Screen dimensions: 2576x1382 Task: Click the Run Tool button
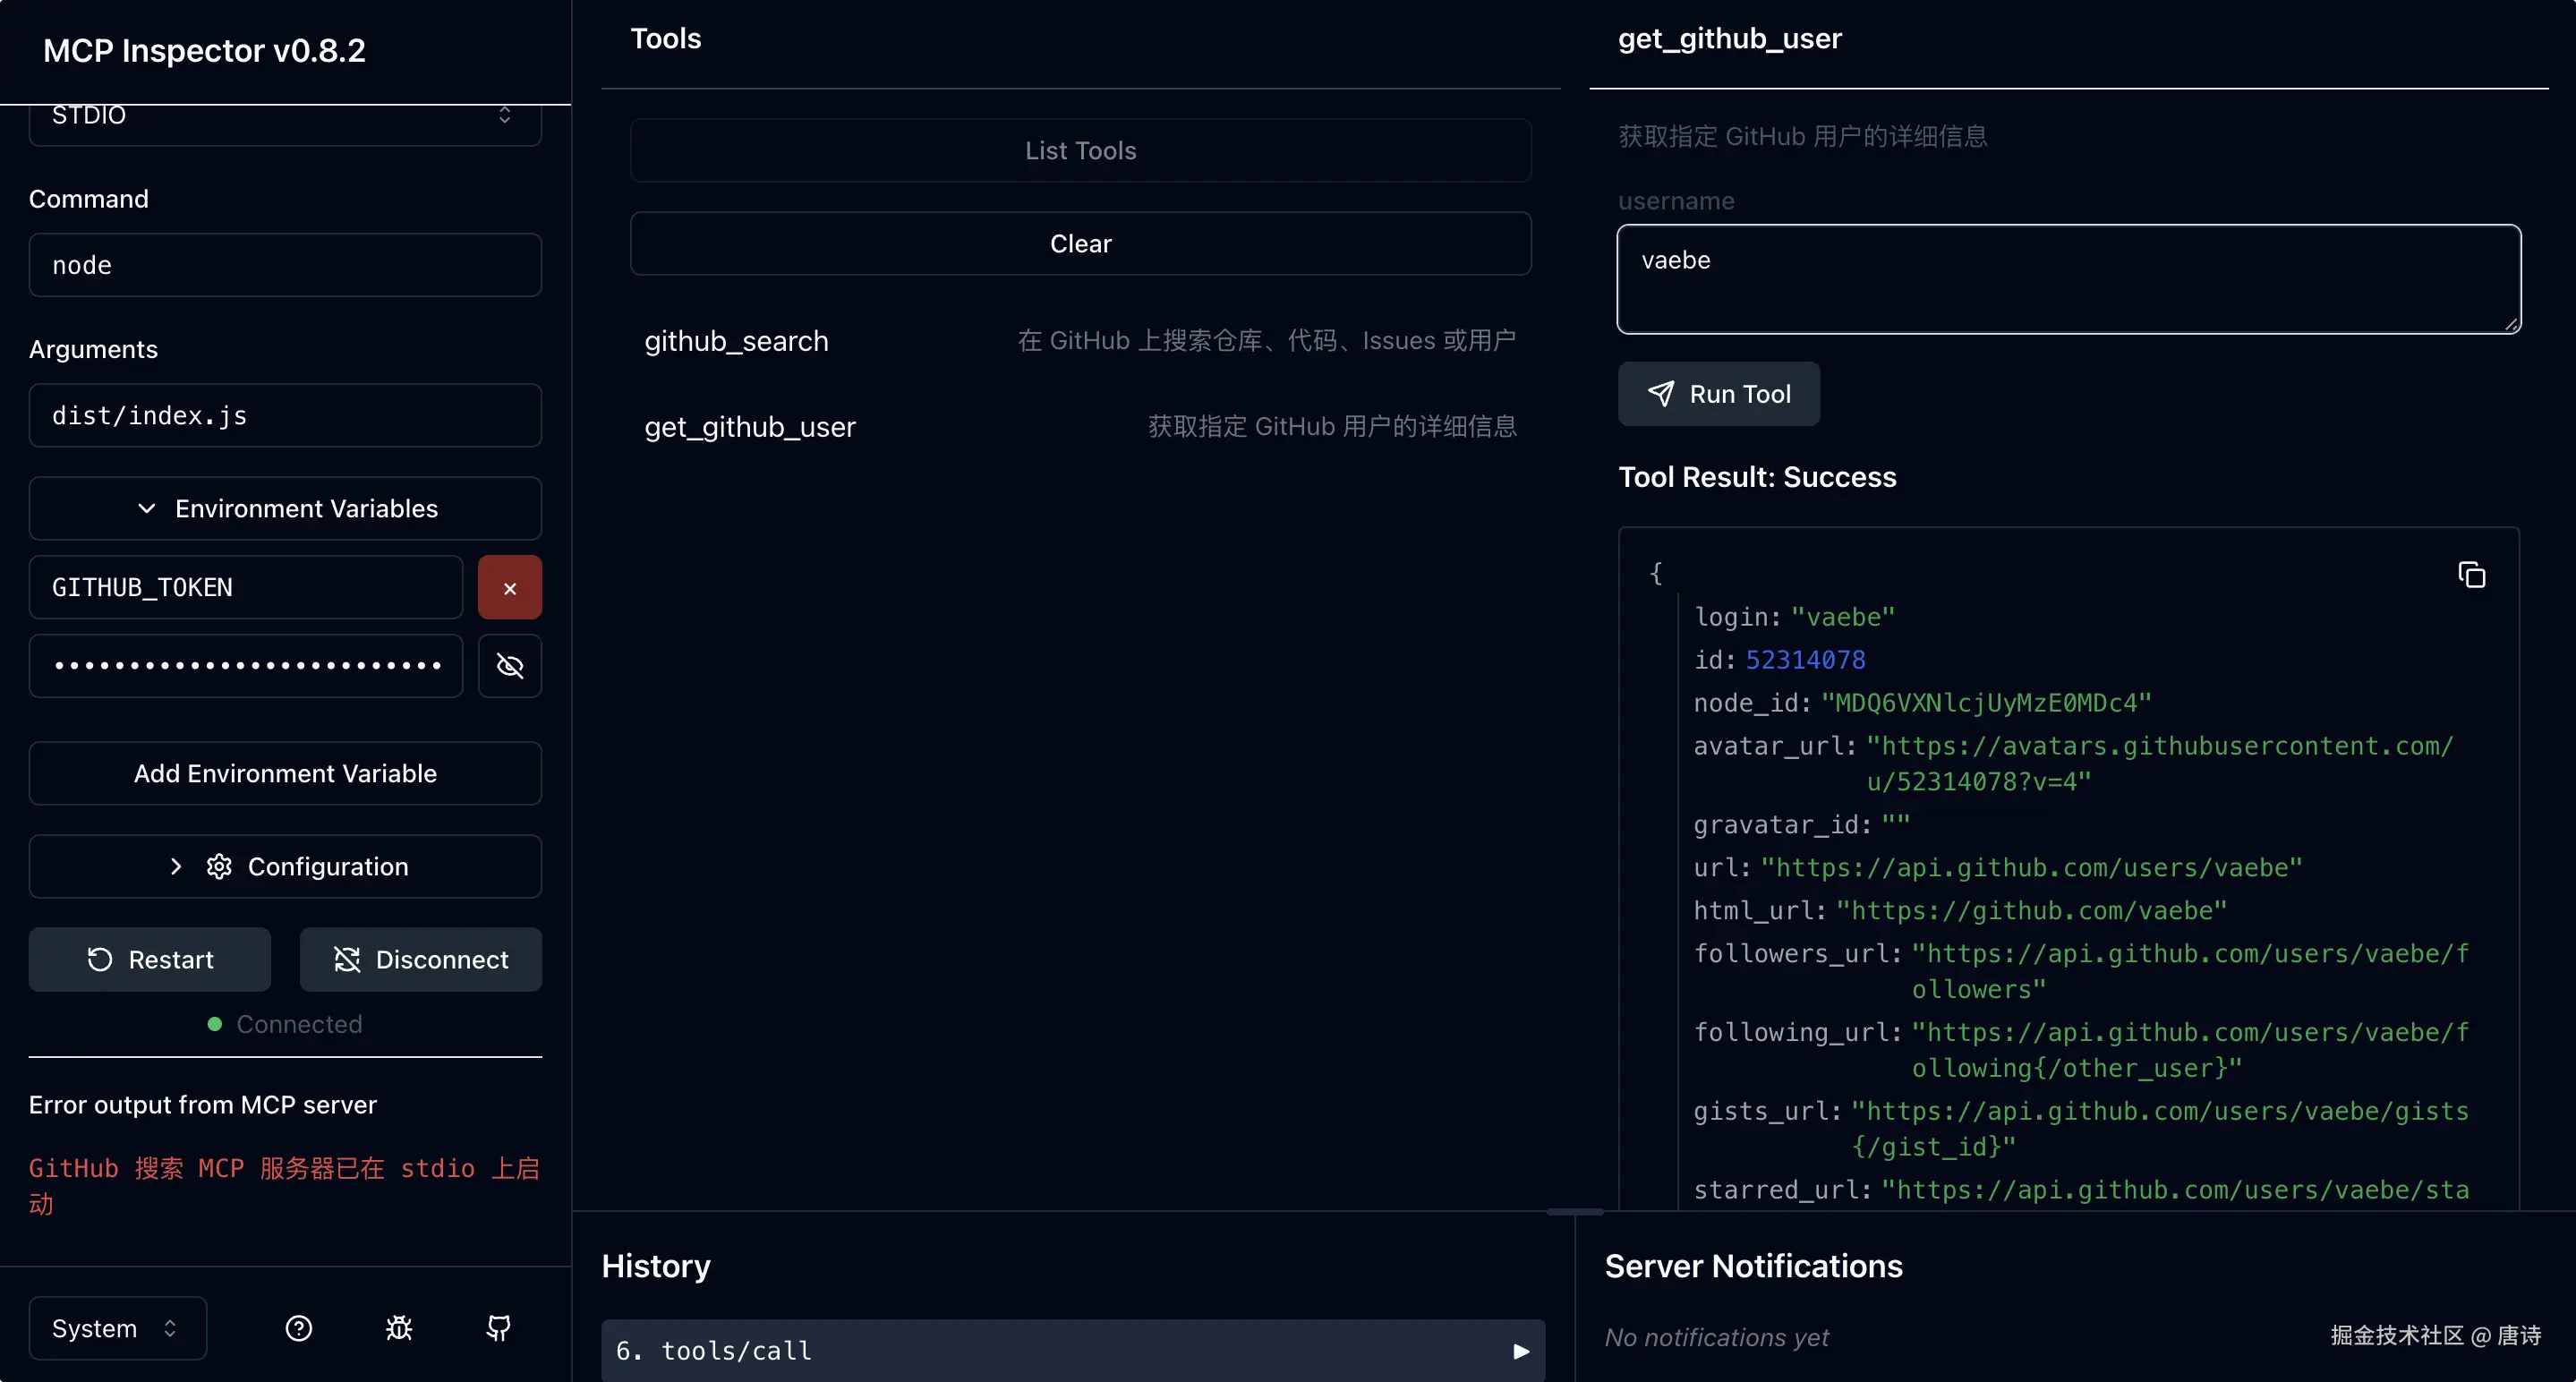[1718, 394]
